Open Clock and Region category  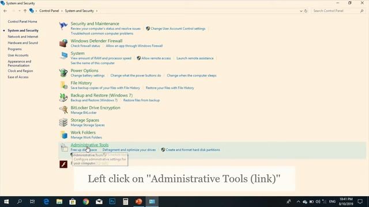pyautogui.click(x=20, y=71)
